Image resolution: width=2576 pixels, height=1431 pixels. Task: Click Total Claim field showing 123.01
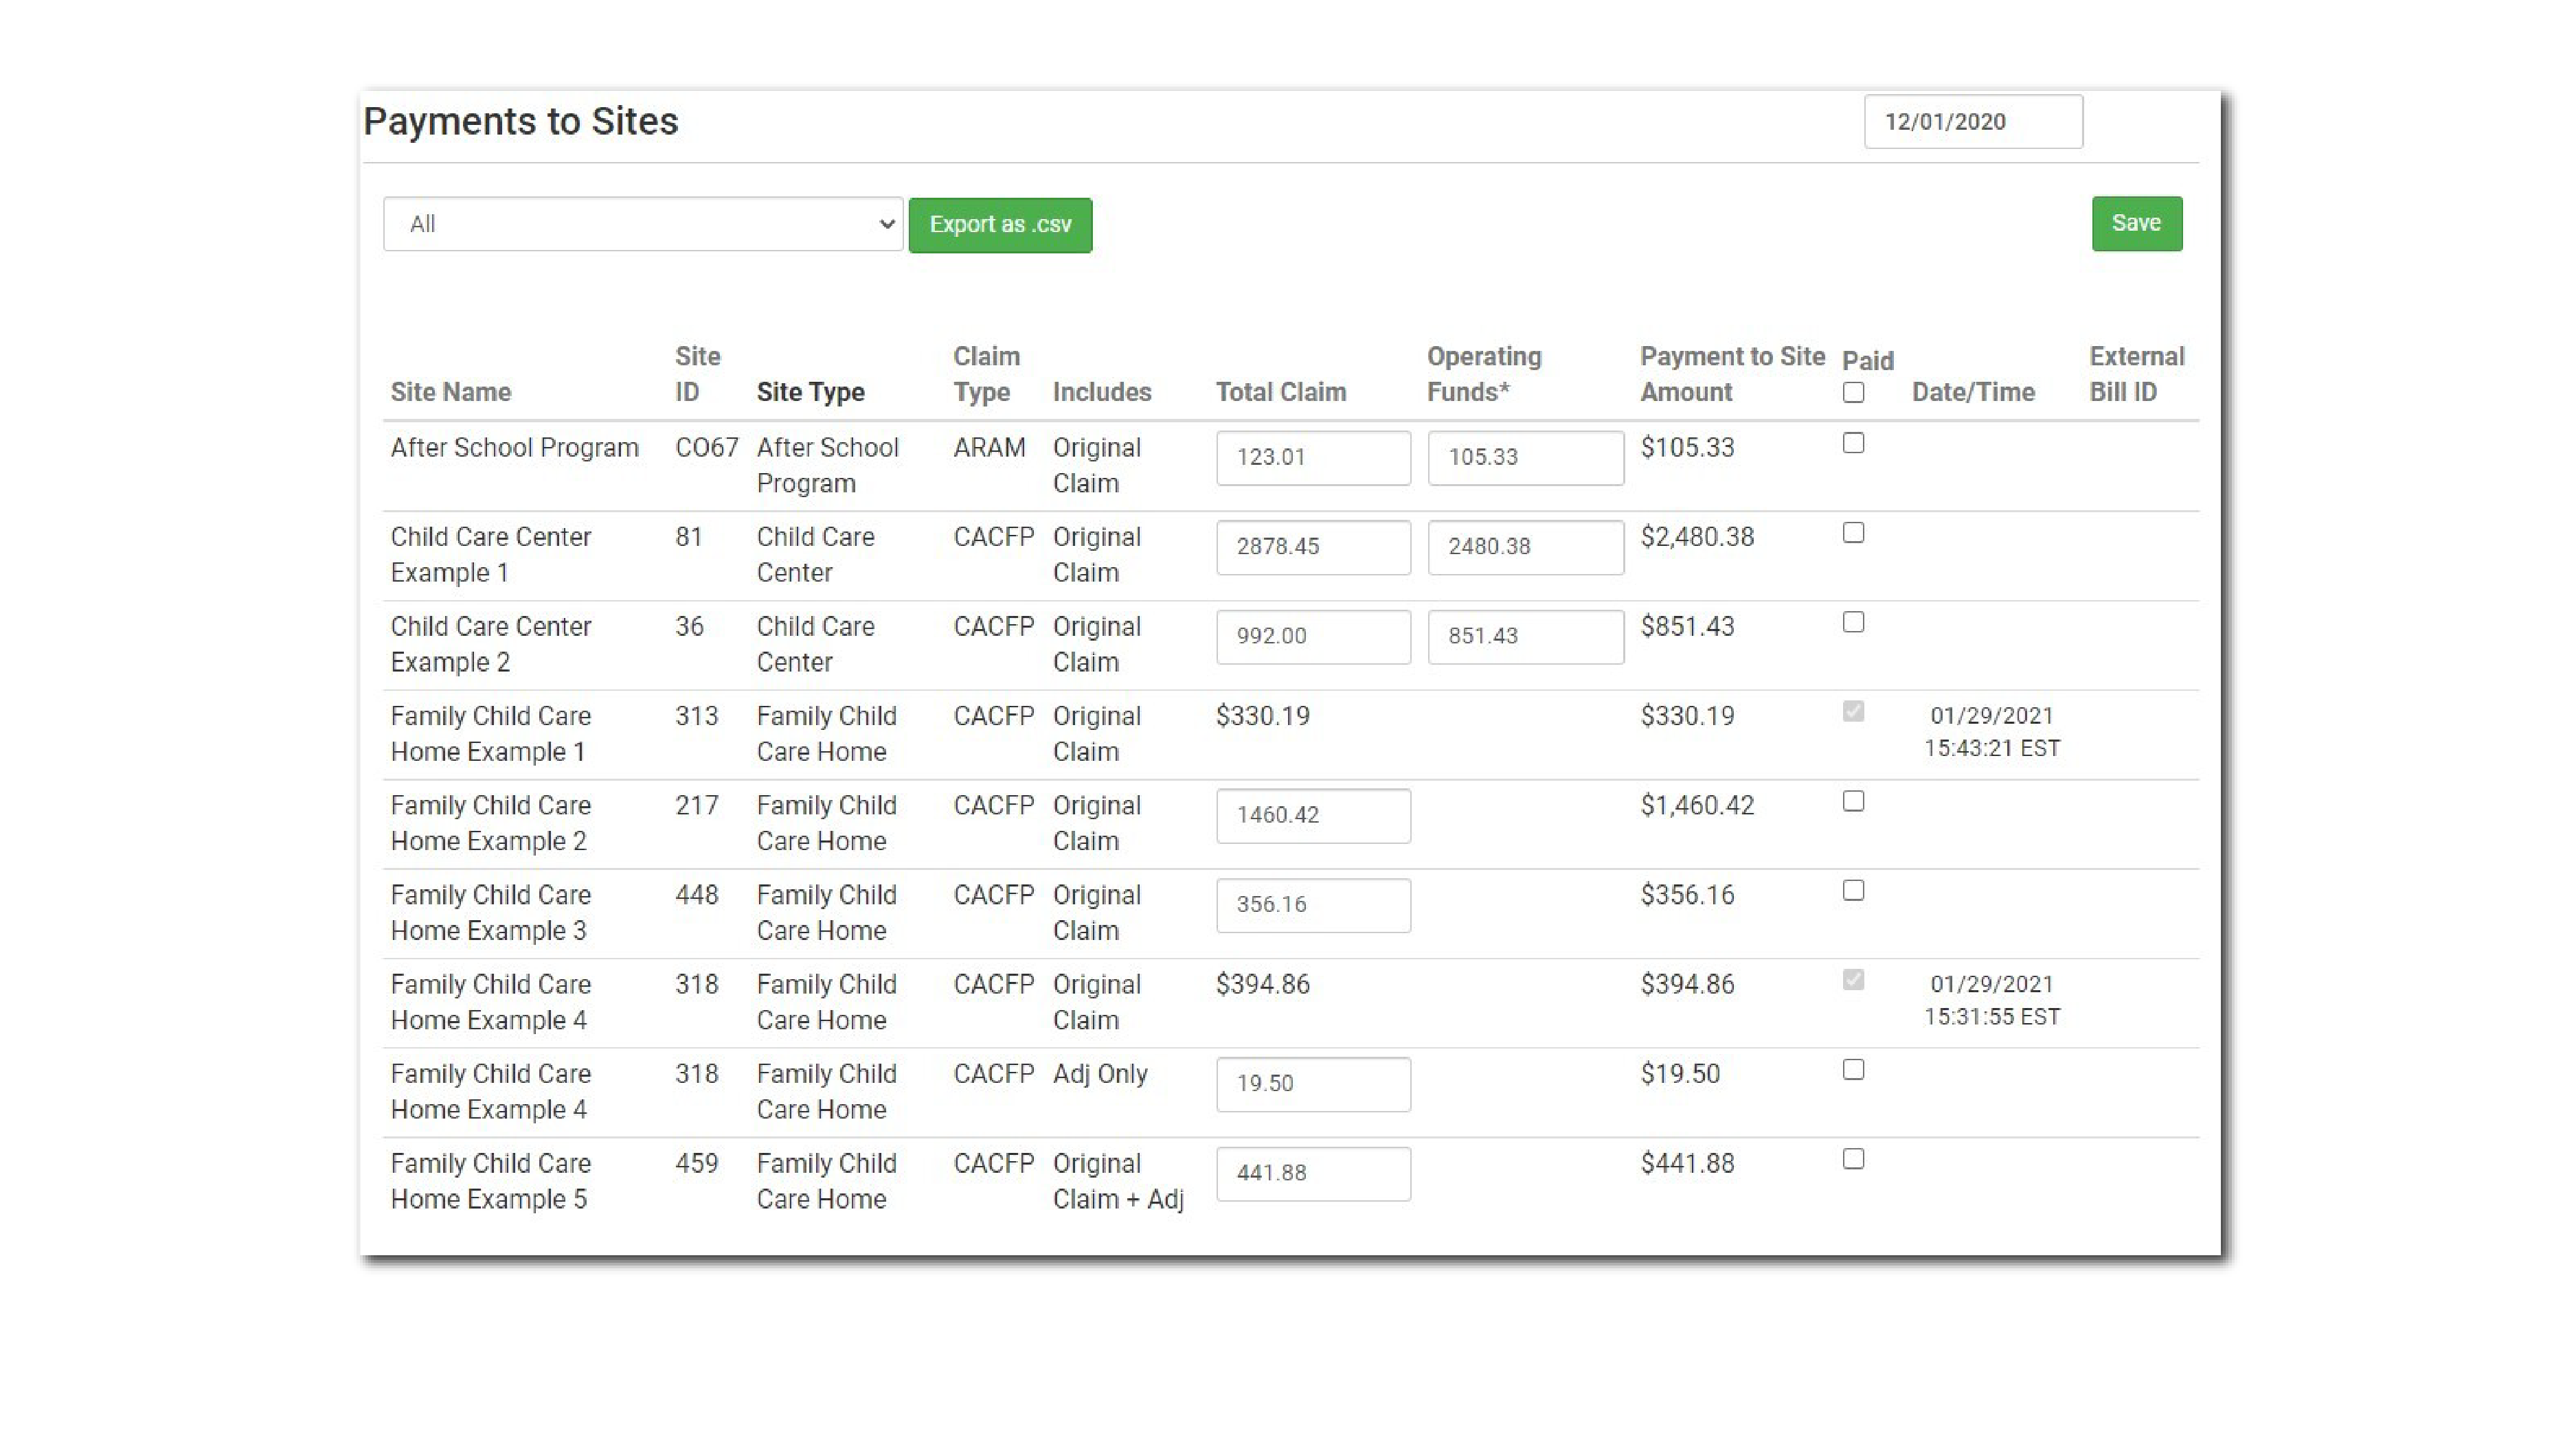point(1312,458)
